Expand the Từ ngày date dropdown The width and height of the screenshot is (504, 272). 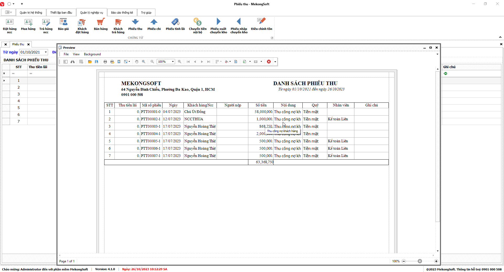46,52
